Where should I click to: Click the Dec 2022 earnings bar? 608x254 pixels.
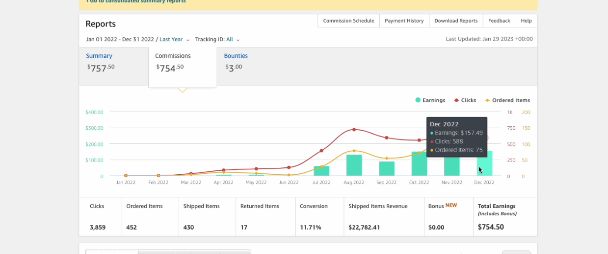(x=484, y=163)
